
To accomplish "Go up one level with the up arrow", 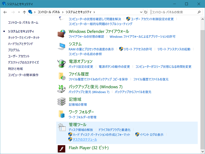I will coord(24,12).
